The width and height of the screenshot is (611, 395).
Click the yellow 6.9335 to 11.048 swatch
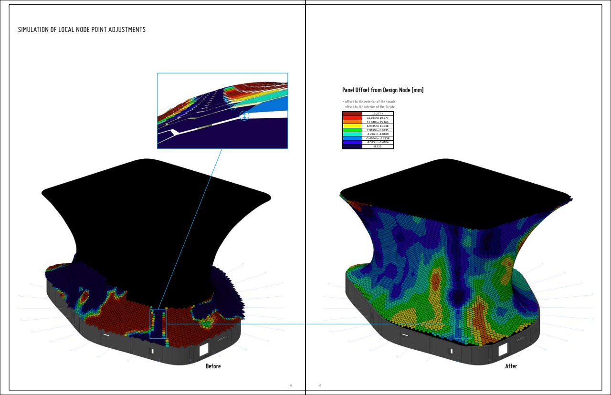pyautogui.click(x=352, y=126)
